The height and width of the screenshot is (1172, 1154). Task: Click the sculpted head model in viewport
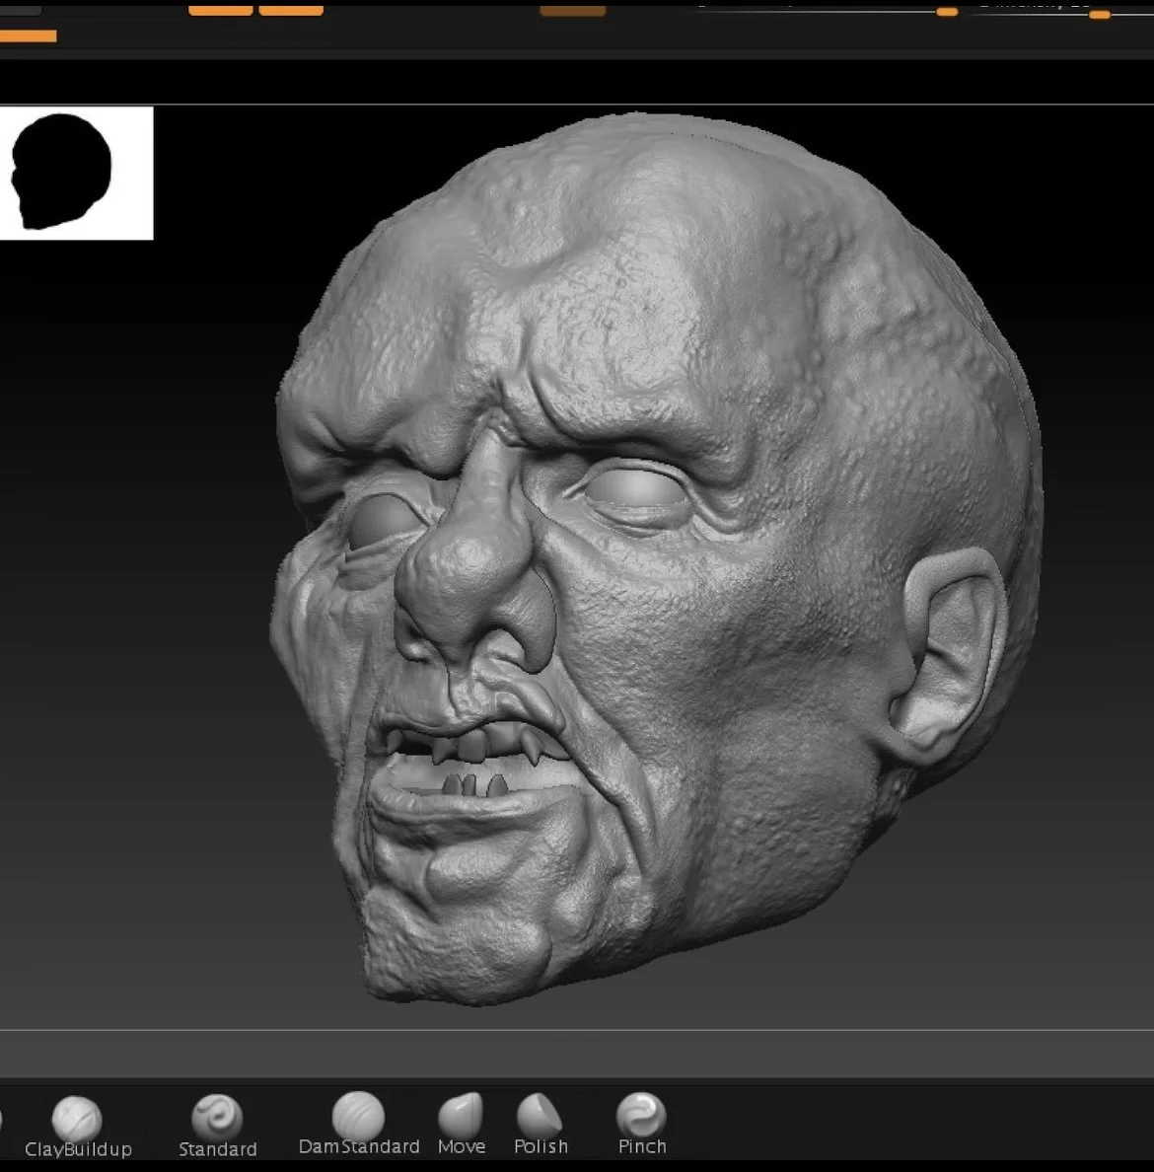[x=656, y=558]
